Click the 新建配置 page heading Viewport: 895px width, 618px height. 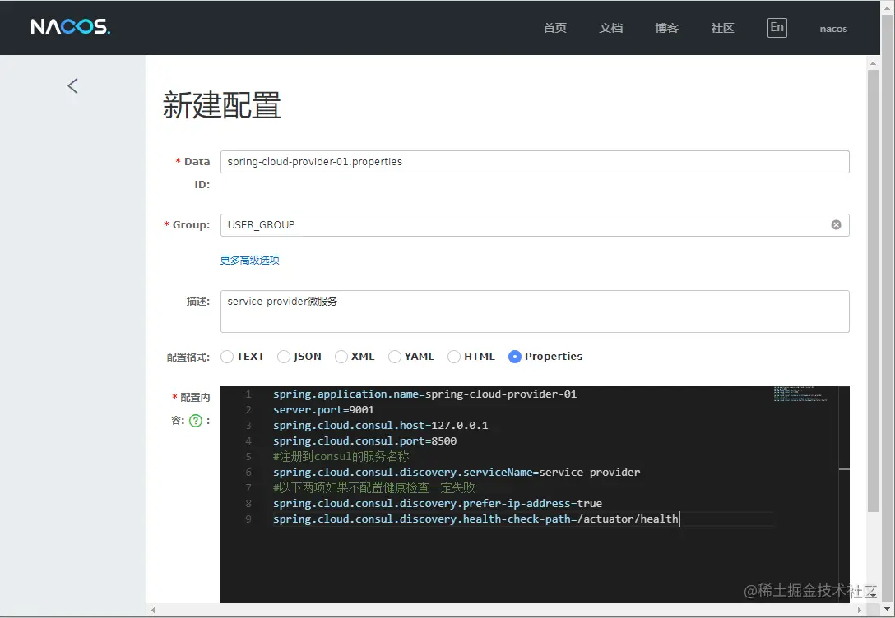click(x=221, y=105)
